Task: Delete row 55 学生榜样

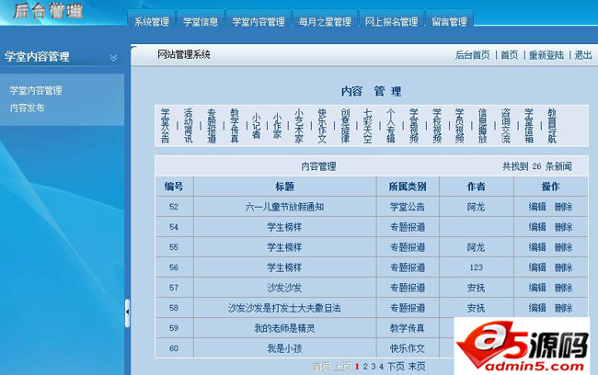Action: pyautogui.click(x=564, y=247)
